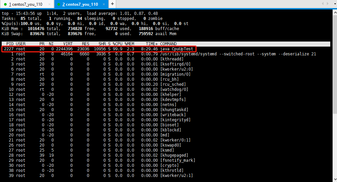Click the /usr/lib/systemd/systemd command line
Image resolution: width=337 pixels, height=182 pixels.
coord(238,54)
